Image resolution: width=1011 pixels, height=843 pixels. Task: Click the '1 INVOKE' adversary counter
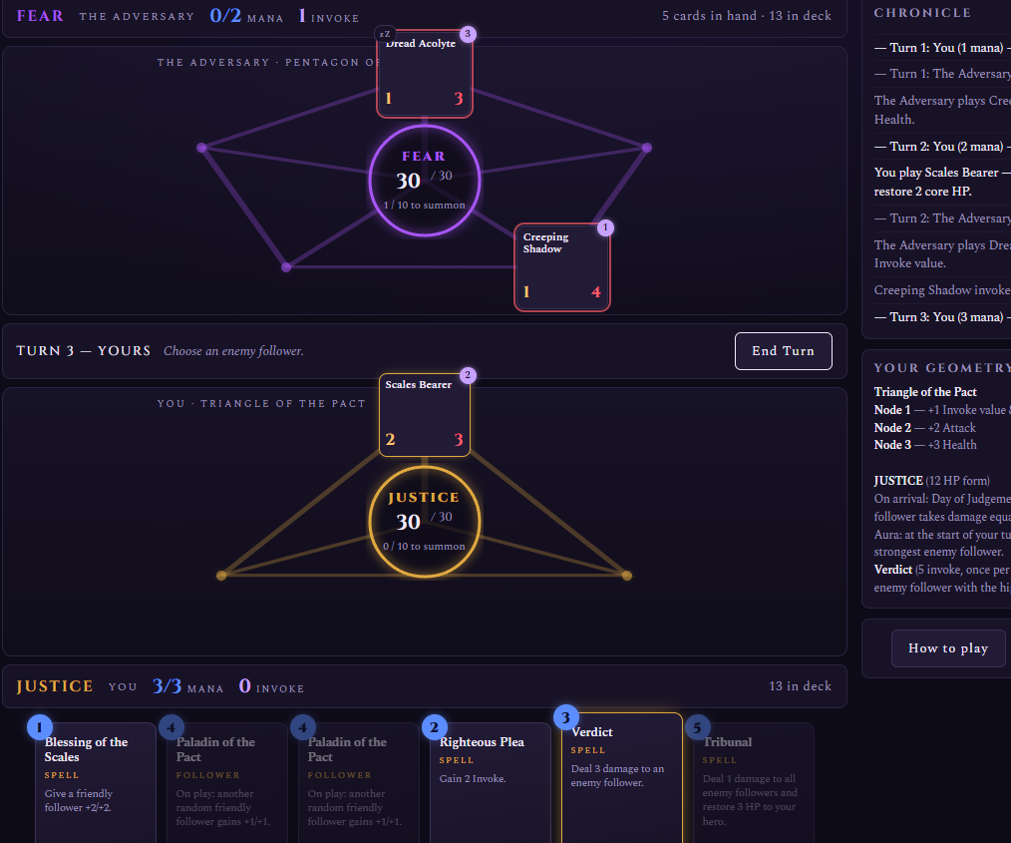point(328,16)
